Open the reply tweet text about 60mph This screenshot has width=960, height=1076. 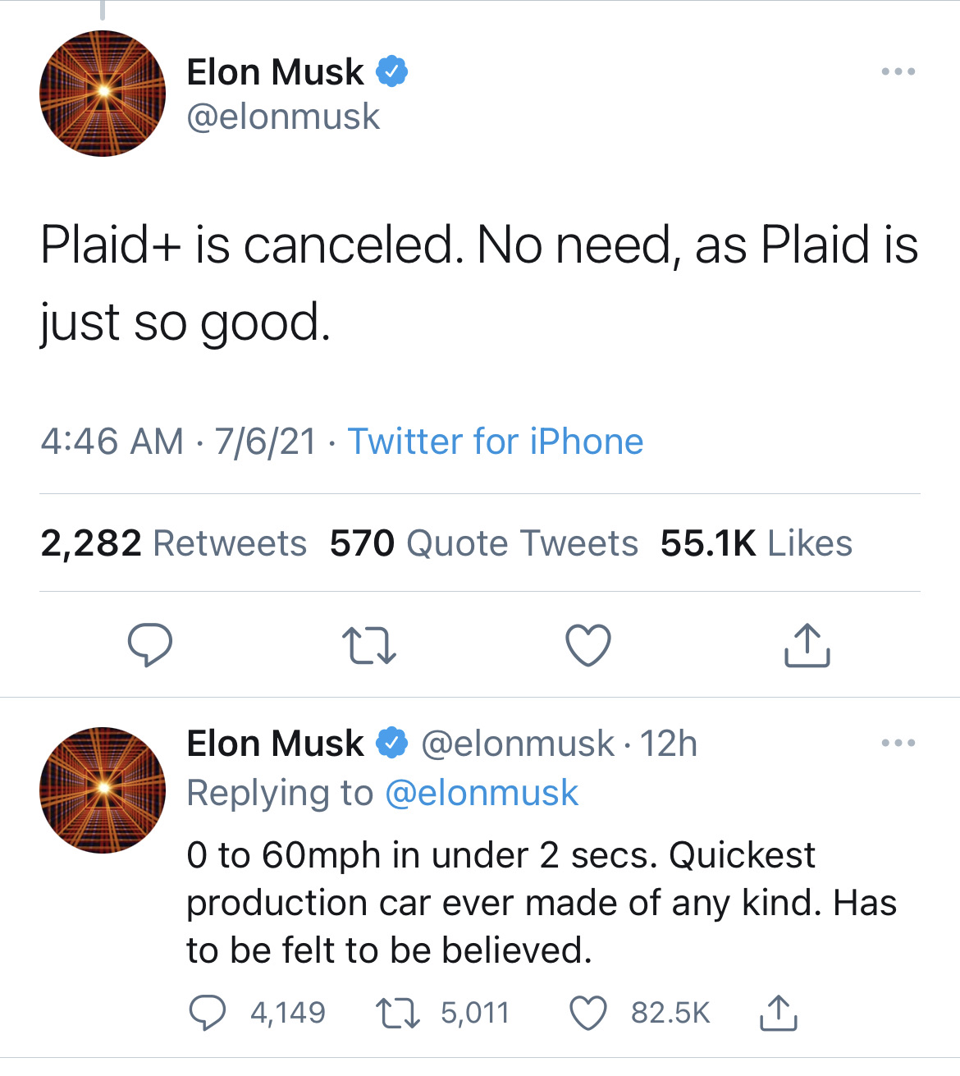tap(542, 902)
